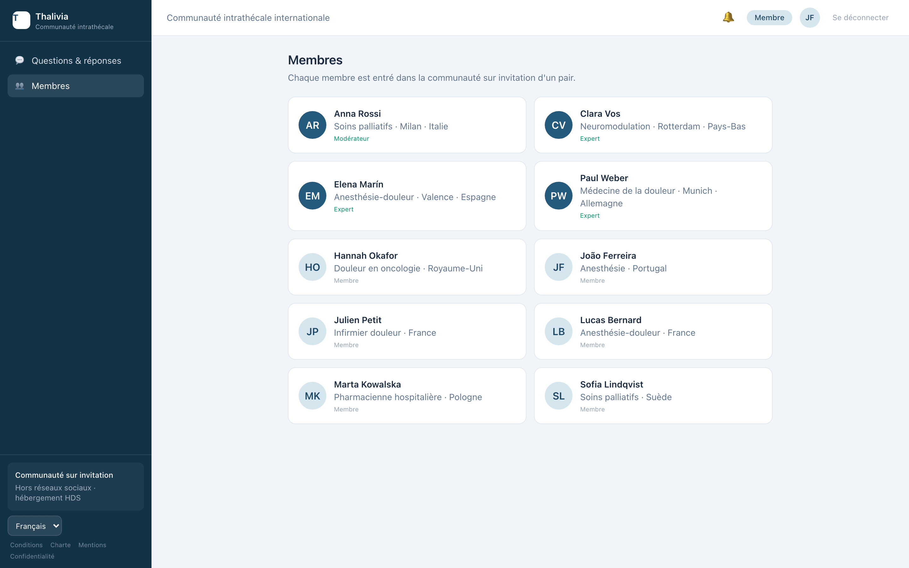Click Se déconnecter link
This screenshot has height=568, width=909.
pos(860,18)
